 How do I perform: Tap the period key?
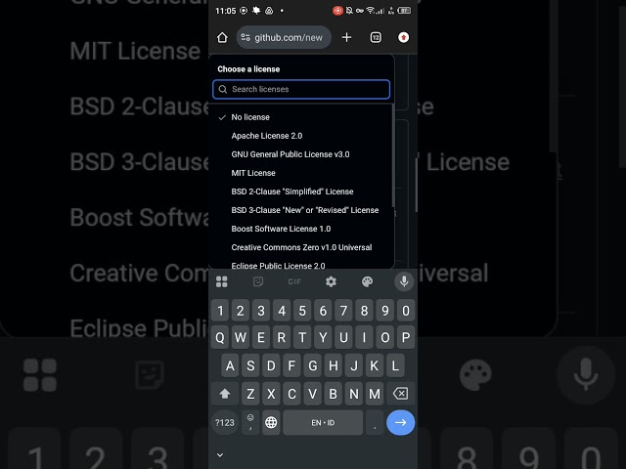pyautogui.click(x=375, y=423)
